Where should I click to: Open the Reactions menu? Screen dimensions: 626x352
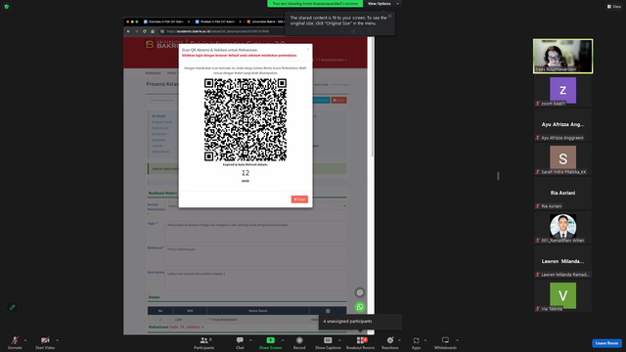click(390, 342)
